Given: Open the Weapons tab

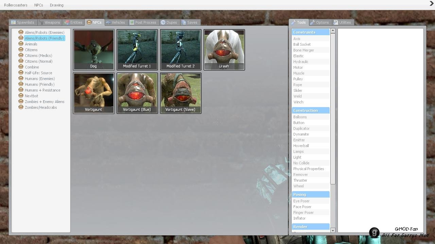Looking at the screenshot, I should tap(50, 22).
